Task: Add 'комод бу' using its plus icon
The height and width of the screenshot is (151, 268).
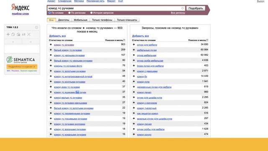Action: coord(134,76)
